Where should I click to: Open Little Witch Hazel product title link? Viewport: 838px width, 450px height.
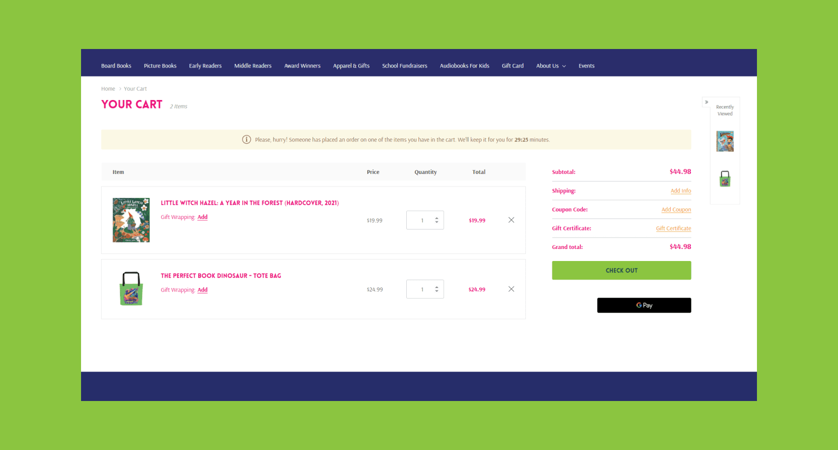pos(250,203)
